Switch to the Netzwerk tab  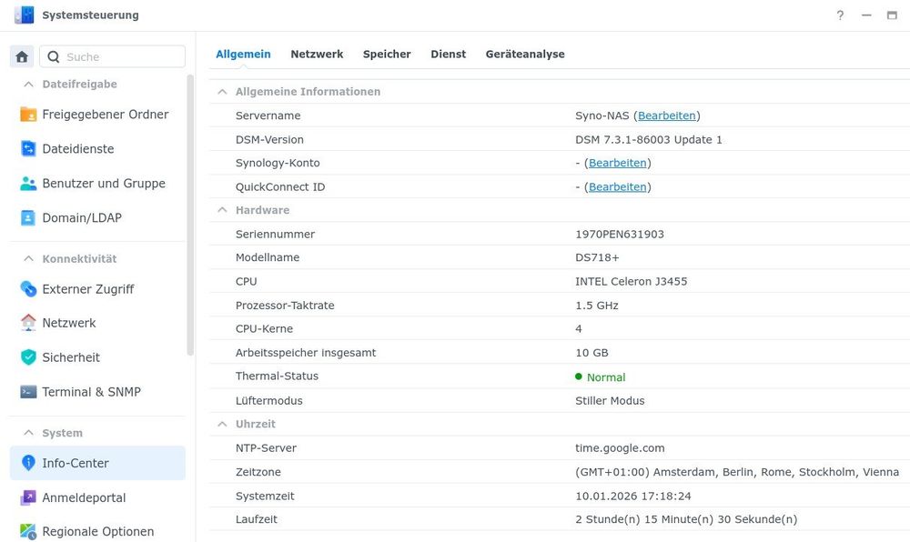317,54
